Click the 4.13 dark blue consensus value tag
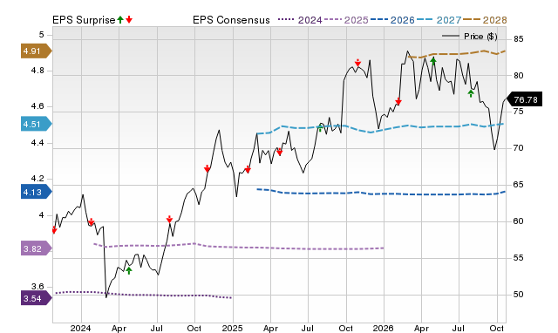Screen dimensions: 558x333 (37, 192)
